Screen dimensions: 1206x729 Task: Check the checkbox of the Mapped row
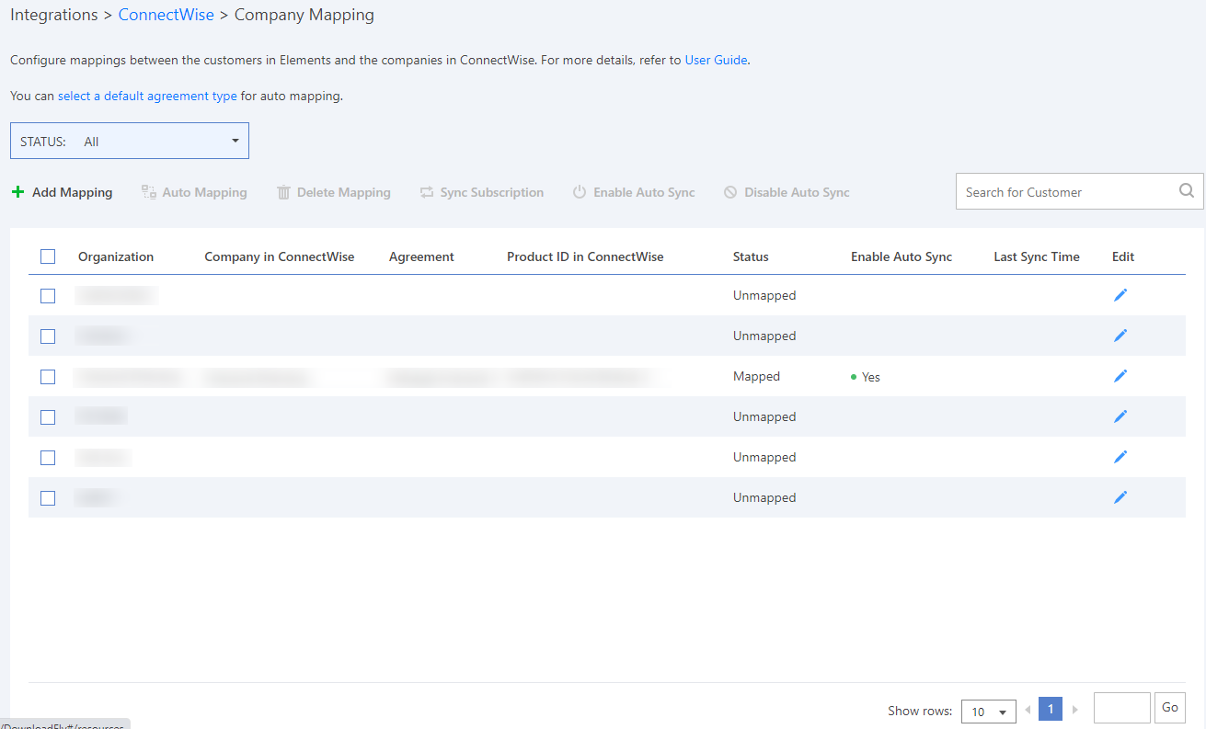pos(48,376)
